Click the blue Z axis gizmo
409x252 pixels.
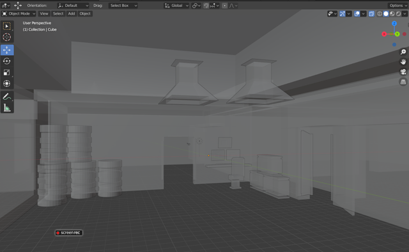tap(394, 24)
